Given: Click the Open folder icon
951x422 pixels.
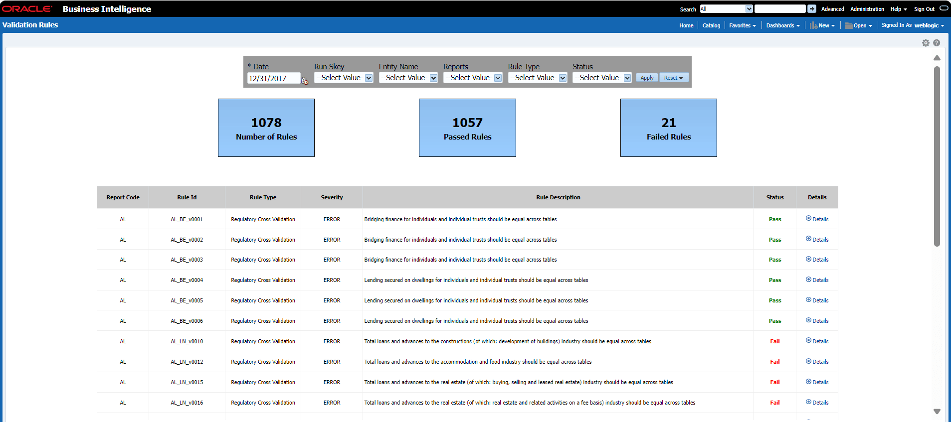Looking at the screenshot, I should pos(849,25).
